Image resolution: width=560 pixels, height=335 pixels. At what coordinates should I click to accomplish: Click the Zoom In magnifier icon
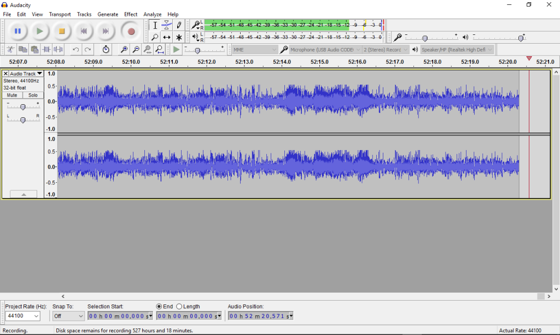tap(124, 50)
